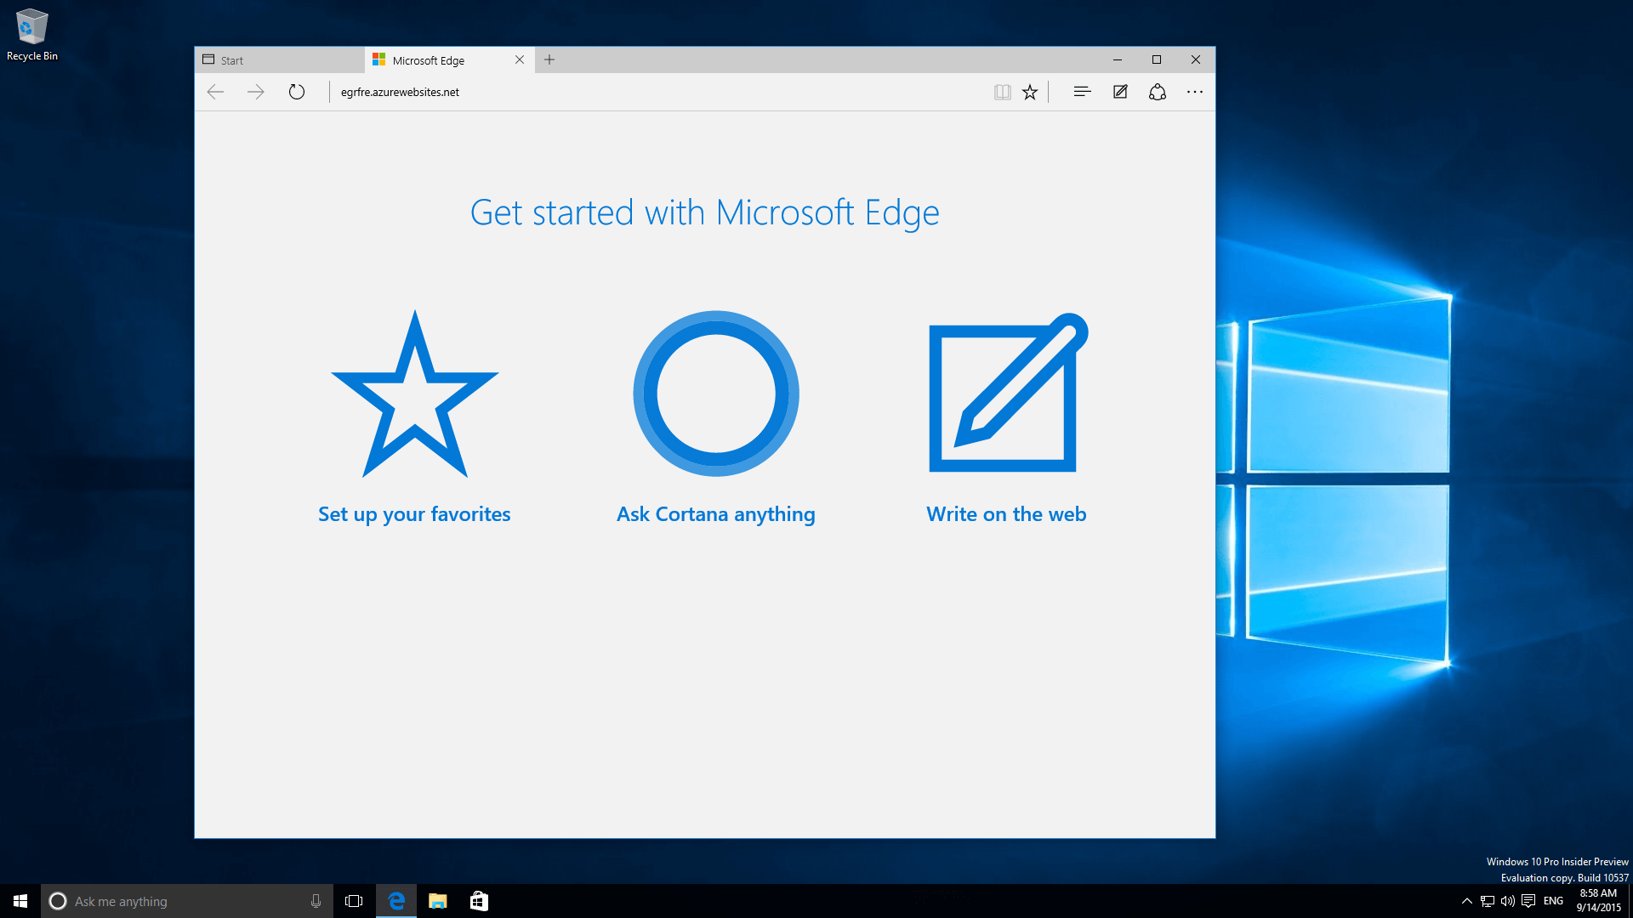Screen dimensions: 1633x918
Task: Add page to favorites with star icon
Action: [x=1031, y=91]
